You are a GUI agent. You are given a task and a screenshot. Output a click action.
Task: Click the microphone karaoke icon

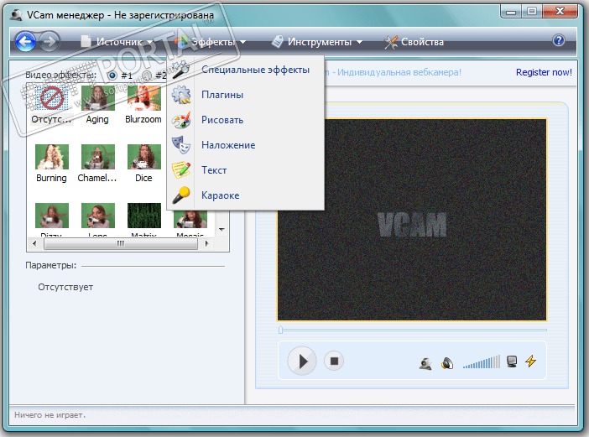[x=181, y=195]
